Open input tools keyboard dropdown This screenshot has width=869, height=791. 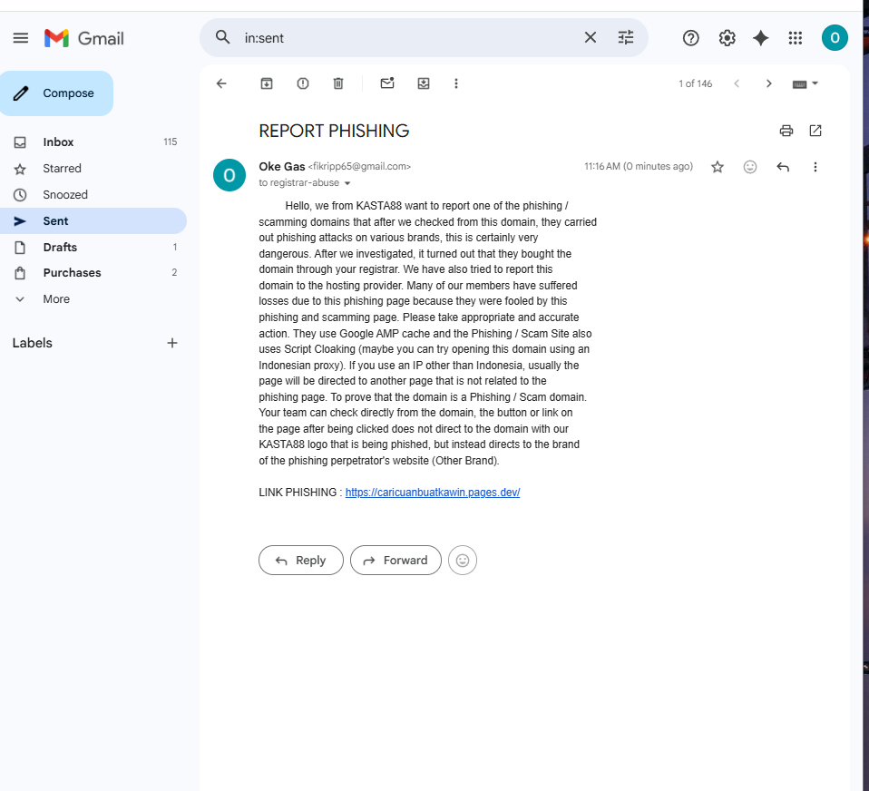point(806,83)
